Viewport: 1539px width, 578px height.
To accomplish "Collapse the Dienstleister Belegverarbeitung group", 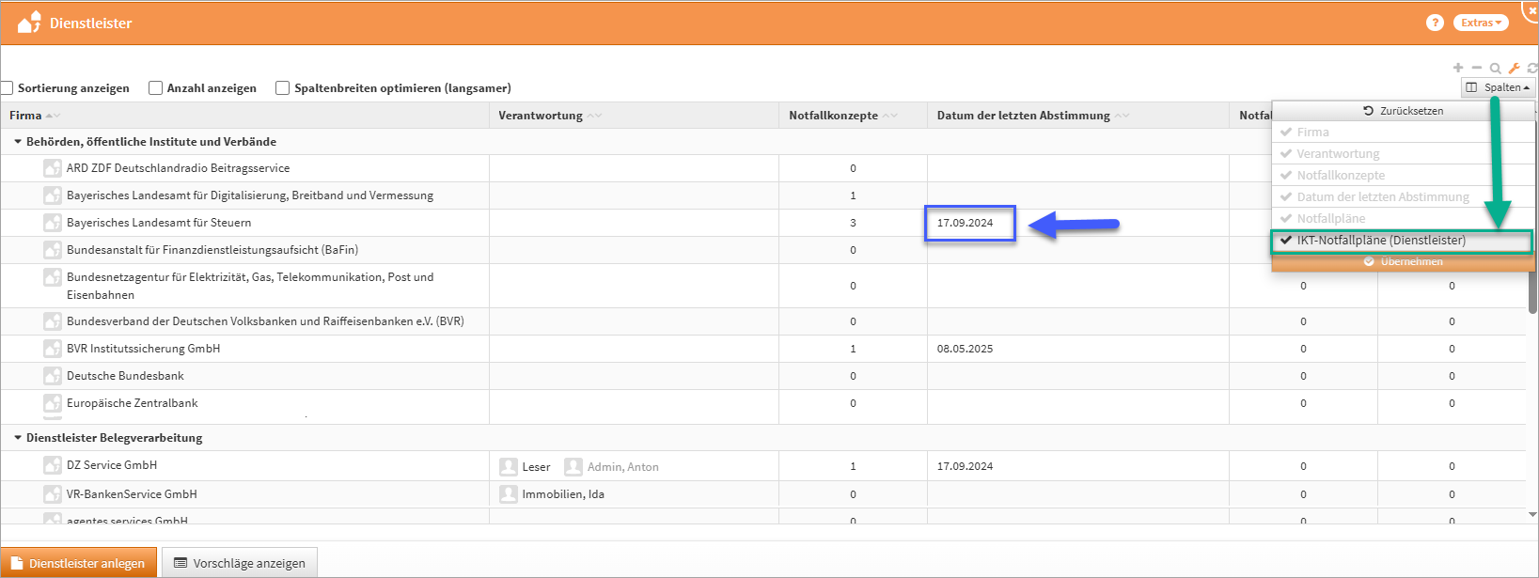I will tap(18, 438).
